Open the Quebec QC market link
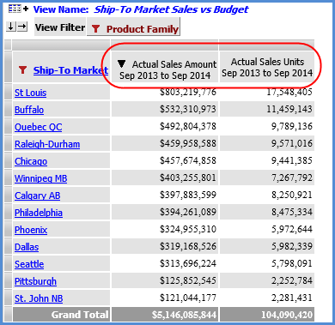The image size is (335, 325). click(x=38, y=127)
